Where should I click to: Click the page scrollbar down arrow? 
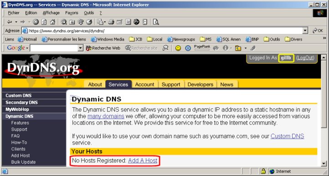point(324,163)
